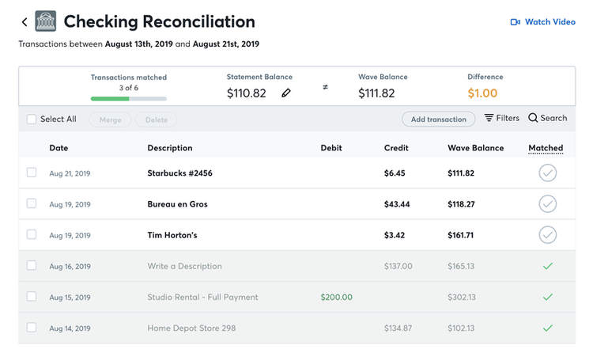Click the $110.82 statement balance value
Viewport: 593px width, 353px height.
(x=247, y=93)
